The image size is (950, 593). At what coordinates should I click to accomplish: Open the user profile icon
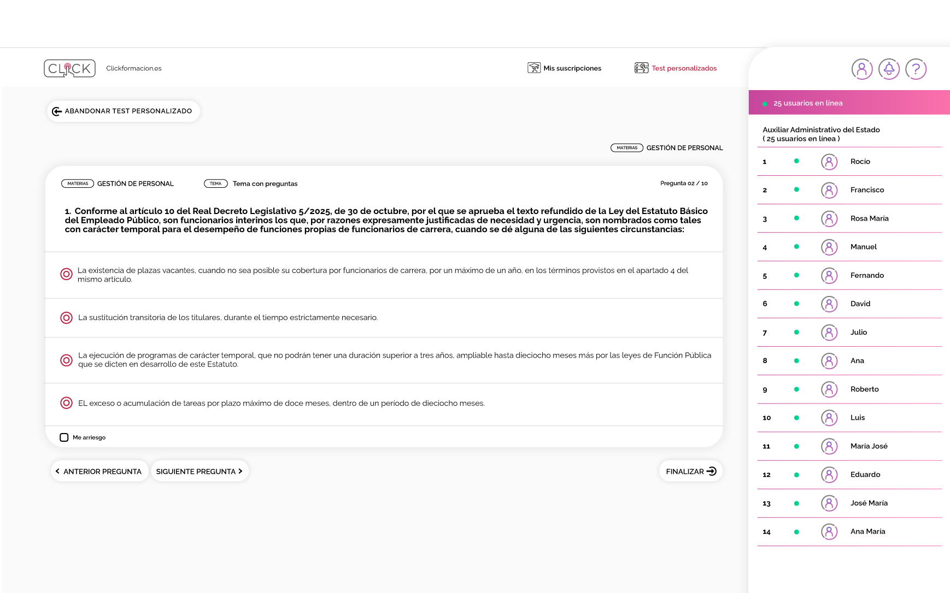pos(861,69)
